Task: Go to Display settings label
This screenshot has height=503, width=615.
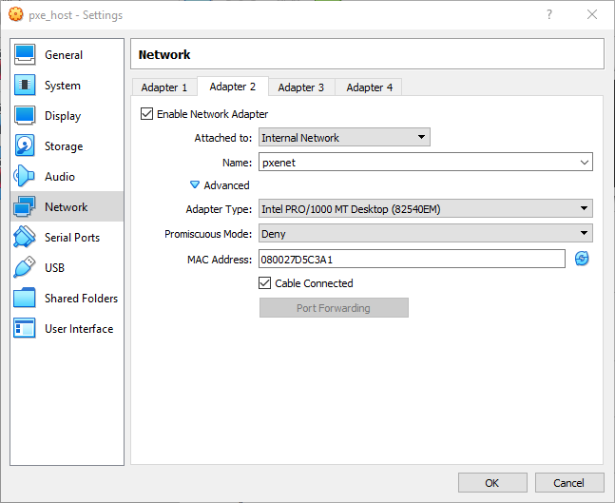Action: pos(63,116)
